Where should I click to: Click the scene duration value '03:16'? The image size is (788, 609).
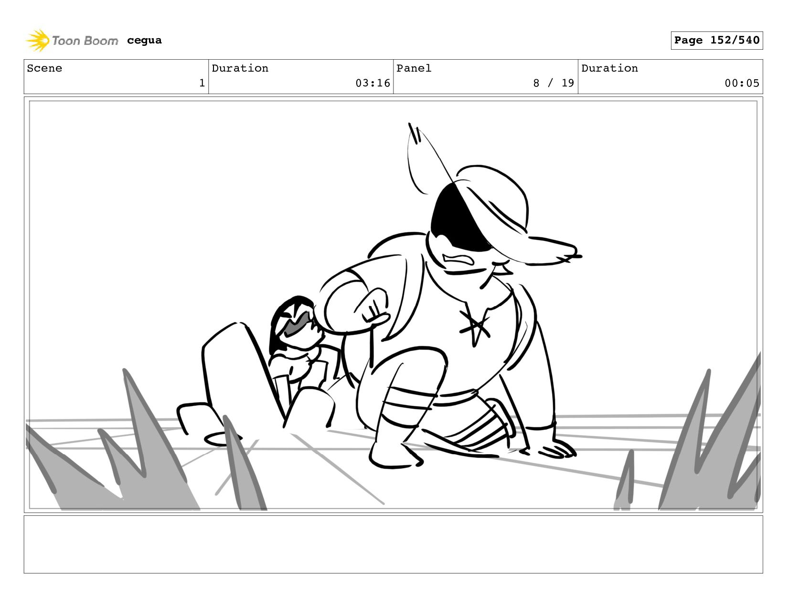[373, 83]
